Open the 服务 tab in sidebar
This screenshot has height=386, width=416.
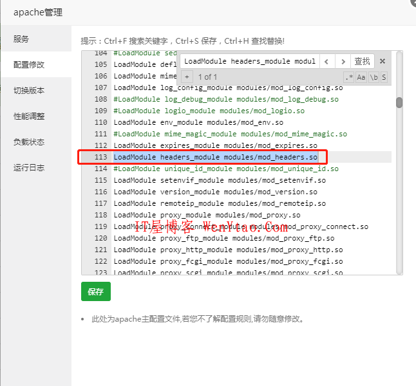(36, 39)
